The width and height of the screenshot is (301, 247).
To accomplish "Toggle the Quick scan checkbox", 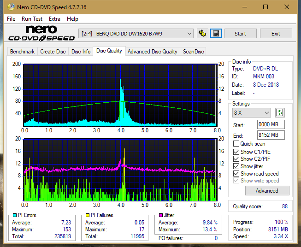I will coord(236,144).
